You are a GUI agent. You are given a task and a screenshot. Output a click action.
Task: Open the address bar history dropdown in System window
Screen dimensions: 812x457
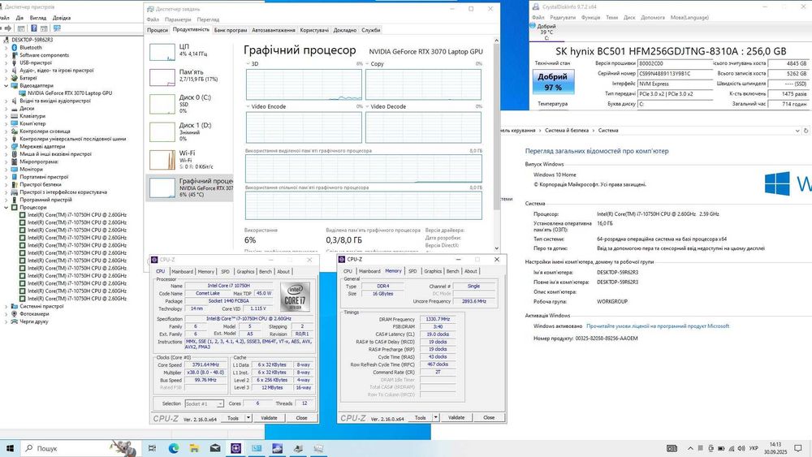[797, 131]
